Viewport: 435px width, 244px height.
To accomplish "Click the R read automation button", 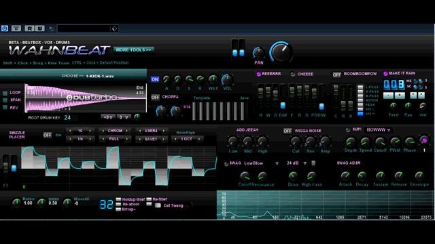I will pyautogui.click(x=29, y=28).
